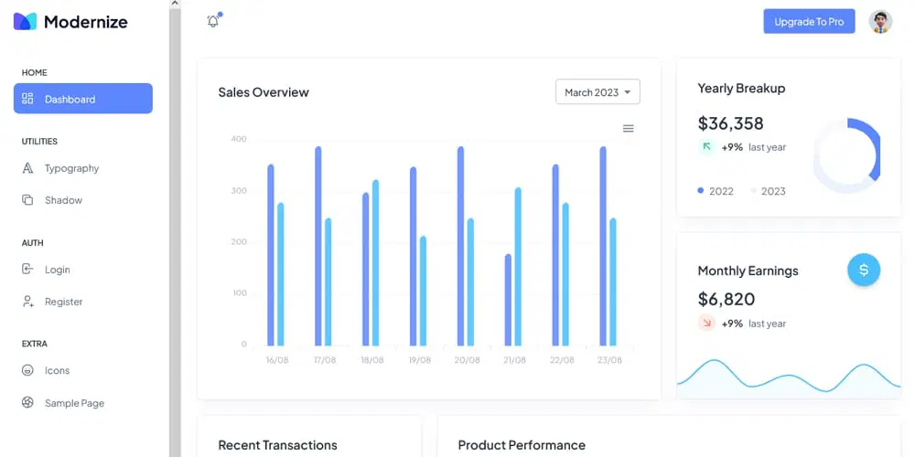Open the notifications bell icon
The image size is (915, 457).
(x=213, y=21)
